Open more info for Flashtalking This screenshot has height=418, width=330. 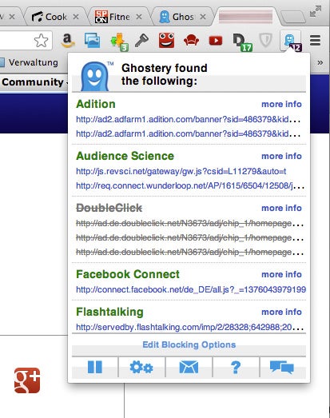tap(281, 312)
